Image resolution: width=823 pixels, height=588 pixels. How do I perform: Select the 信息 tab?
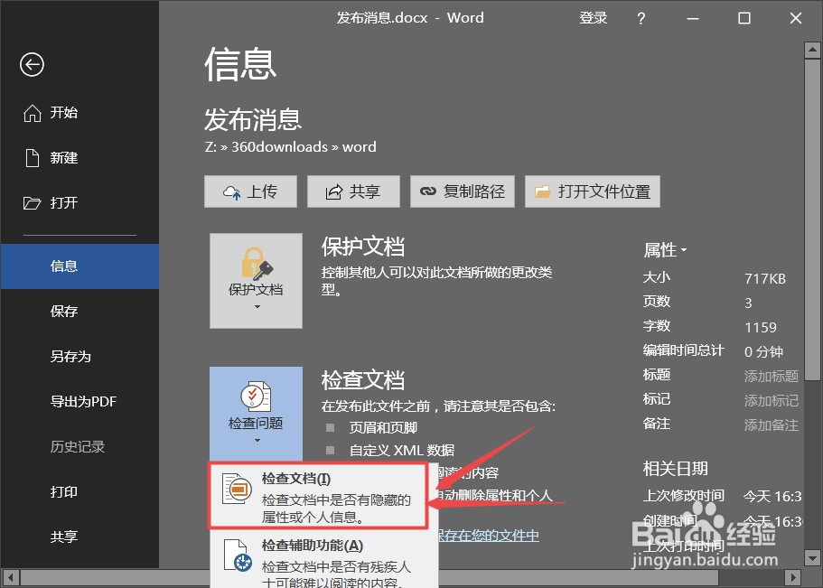pos(79,266)
